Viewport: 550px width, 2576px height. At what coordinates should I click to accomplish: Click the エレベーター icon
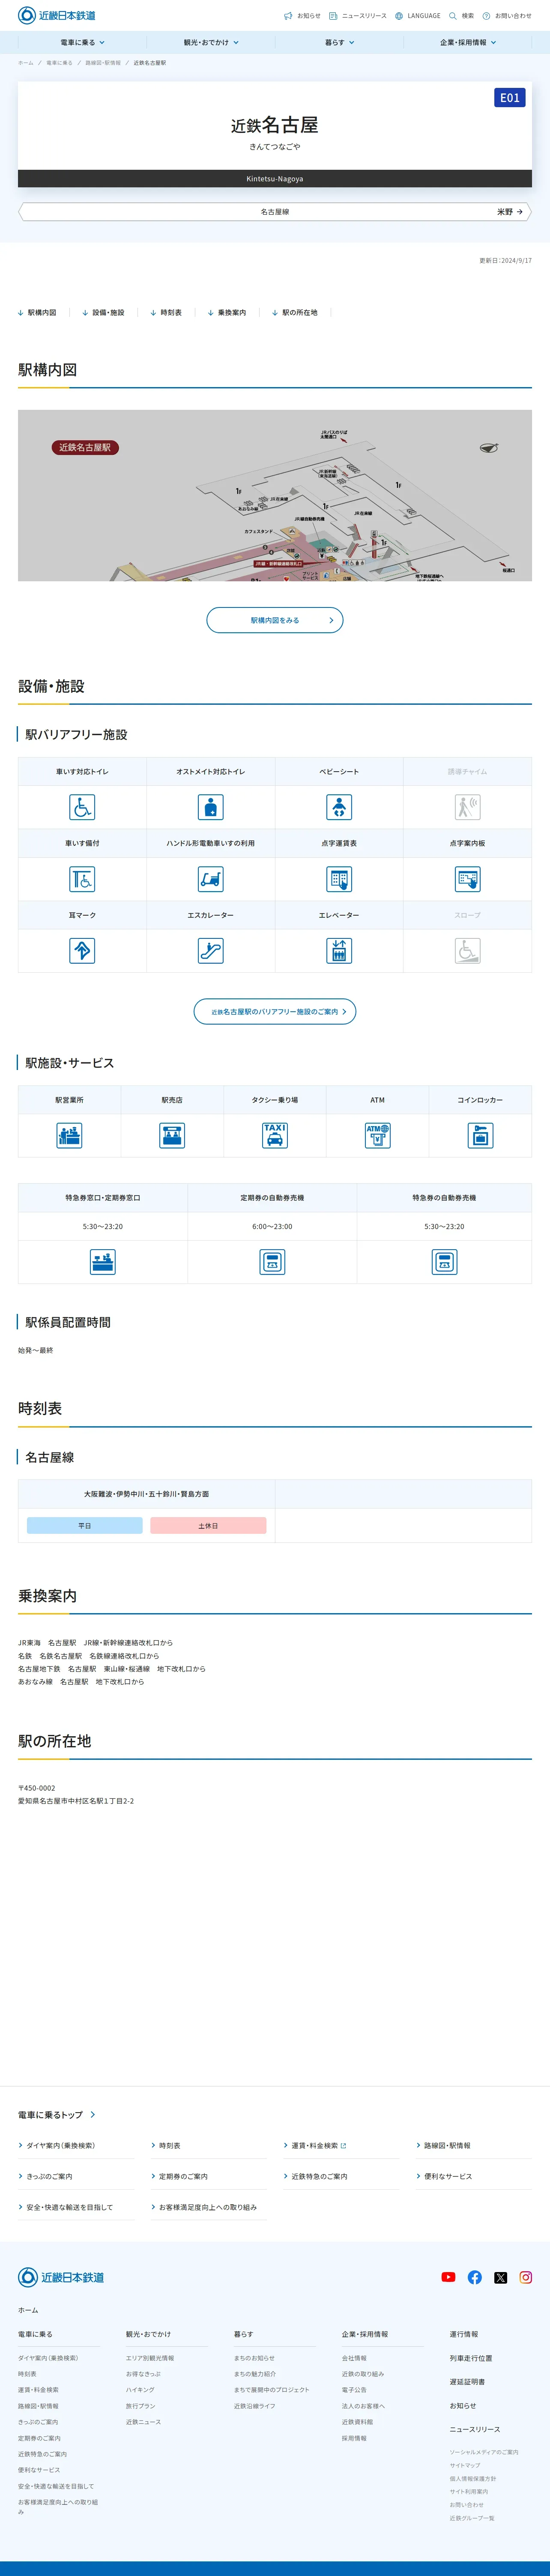[x=339, y=951]
